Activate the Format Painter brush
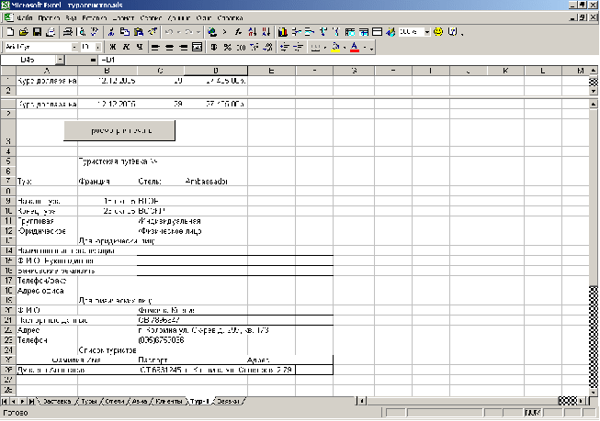 [153, 32]
